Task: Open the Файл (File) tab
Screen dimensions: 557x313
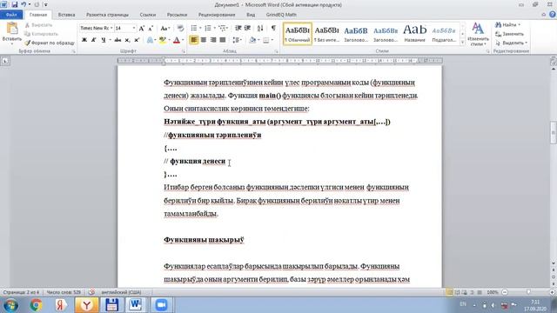Action: [11, 15]
